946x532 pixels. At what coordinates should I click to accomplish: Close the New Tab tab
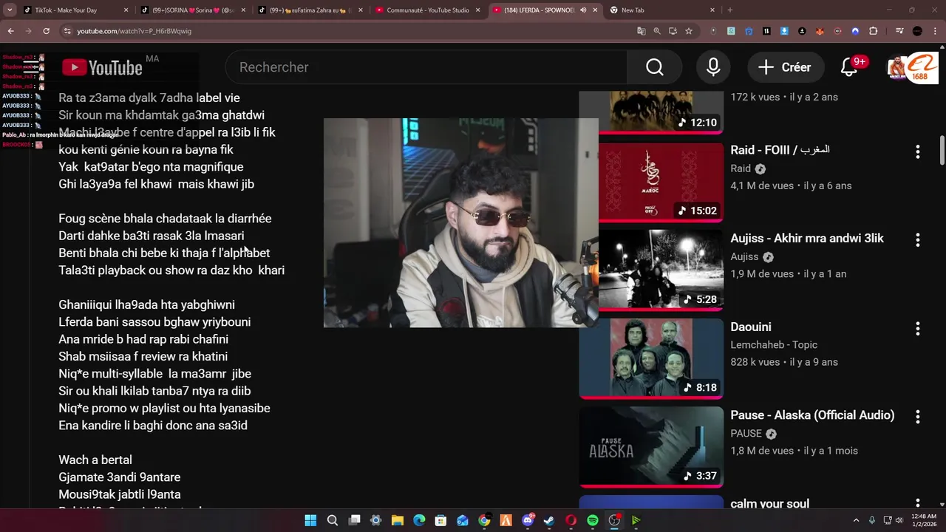tap(712, 10)
